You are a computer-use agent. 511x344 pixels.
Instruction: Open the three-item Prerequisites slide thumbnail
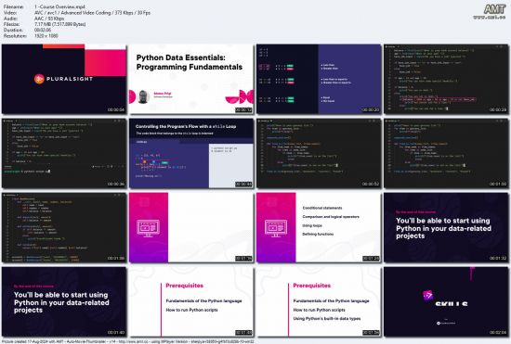[319, 301]
